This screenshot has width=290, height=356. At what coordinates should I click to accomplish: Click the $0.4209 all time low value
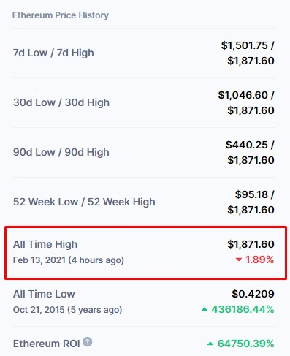(x=253, y=294)
